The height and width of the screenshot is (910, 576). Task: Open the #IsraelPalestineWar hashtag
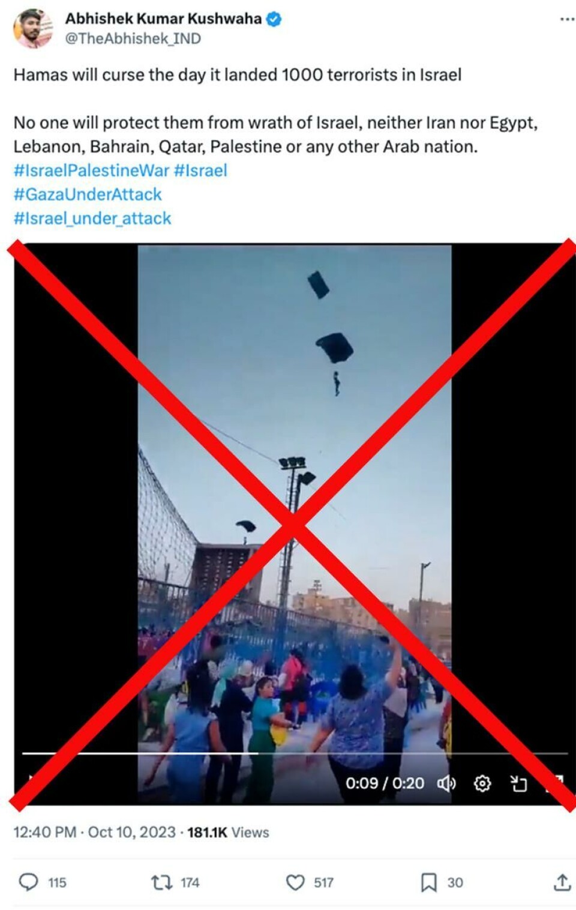click(91, 170)
